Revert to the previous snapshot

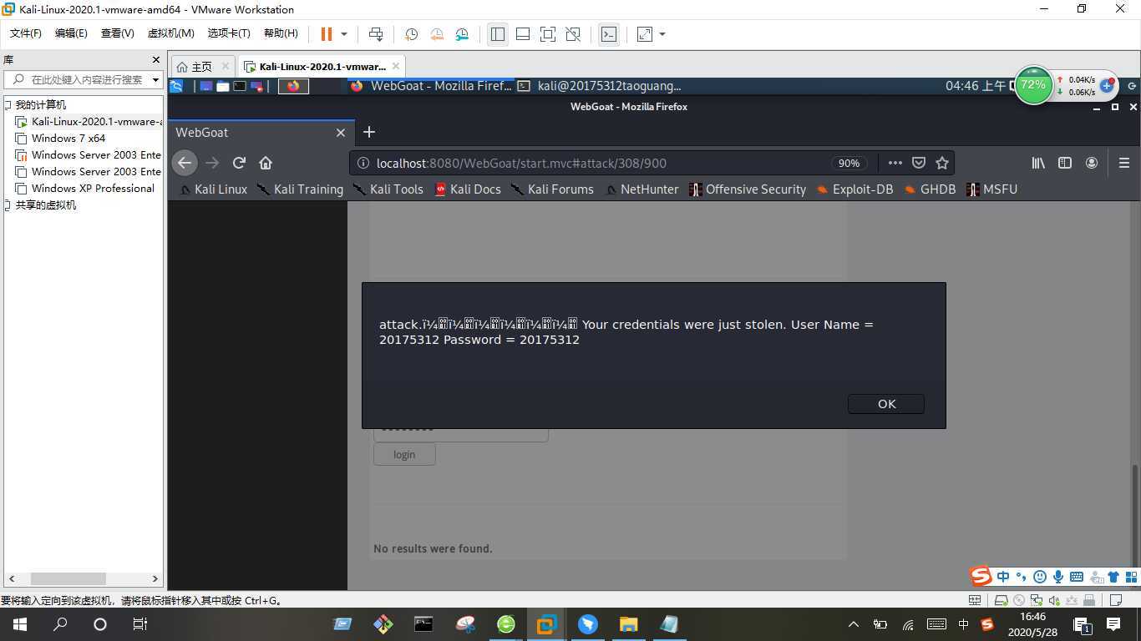click(437, 34)
